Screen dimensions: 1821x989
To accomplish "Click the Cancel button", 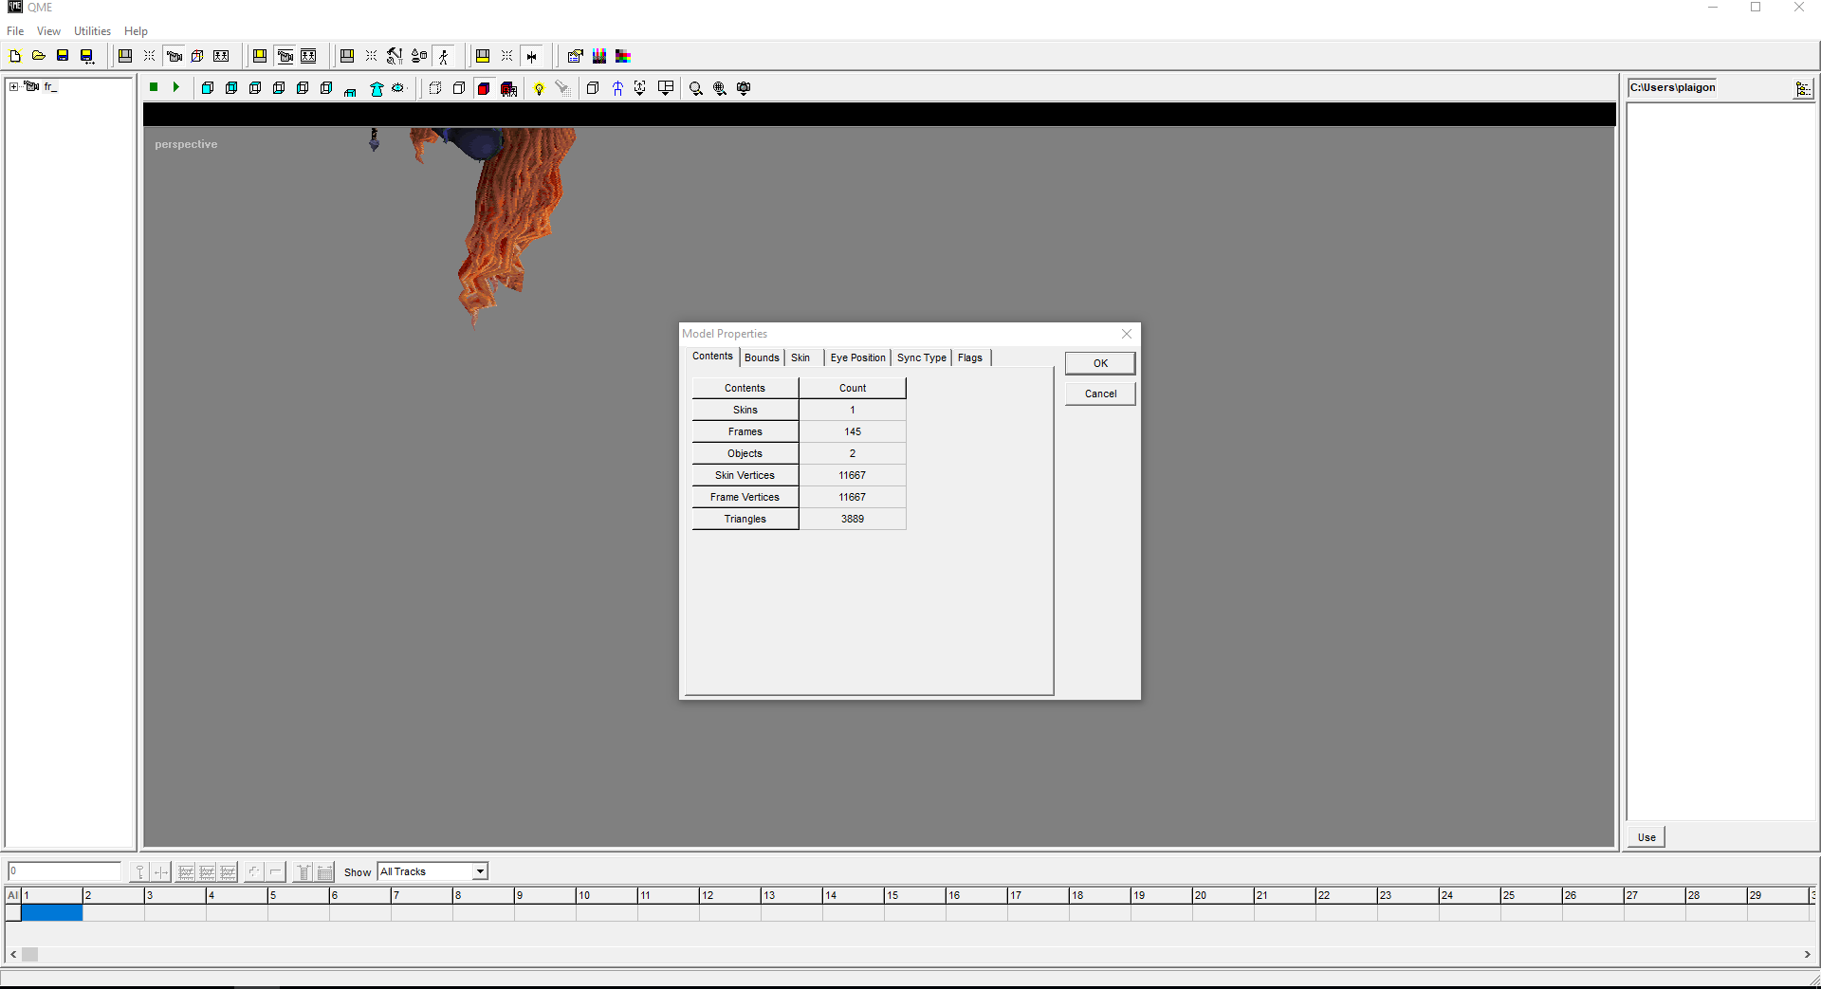I will point(1100,394).
